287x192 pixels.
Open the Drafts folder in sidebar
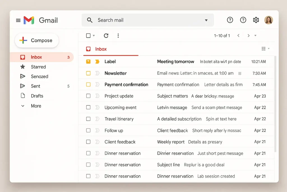[x=37, y=96]
